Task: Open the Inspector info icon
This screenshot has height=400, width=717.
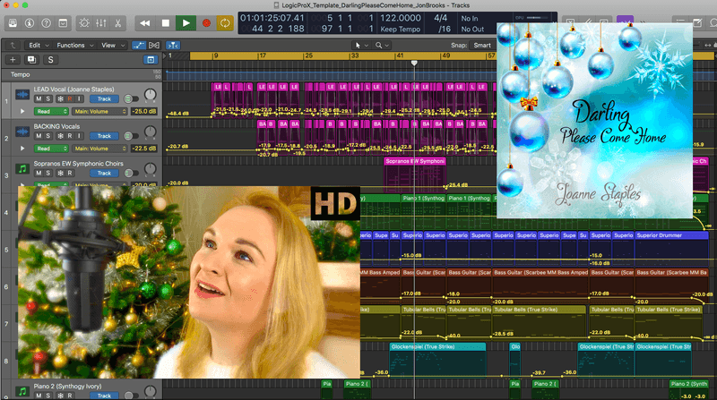Action: 30,23
